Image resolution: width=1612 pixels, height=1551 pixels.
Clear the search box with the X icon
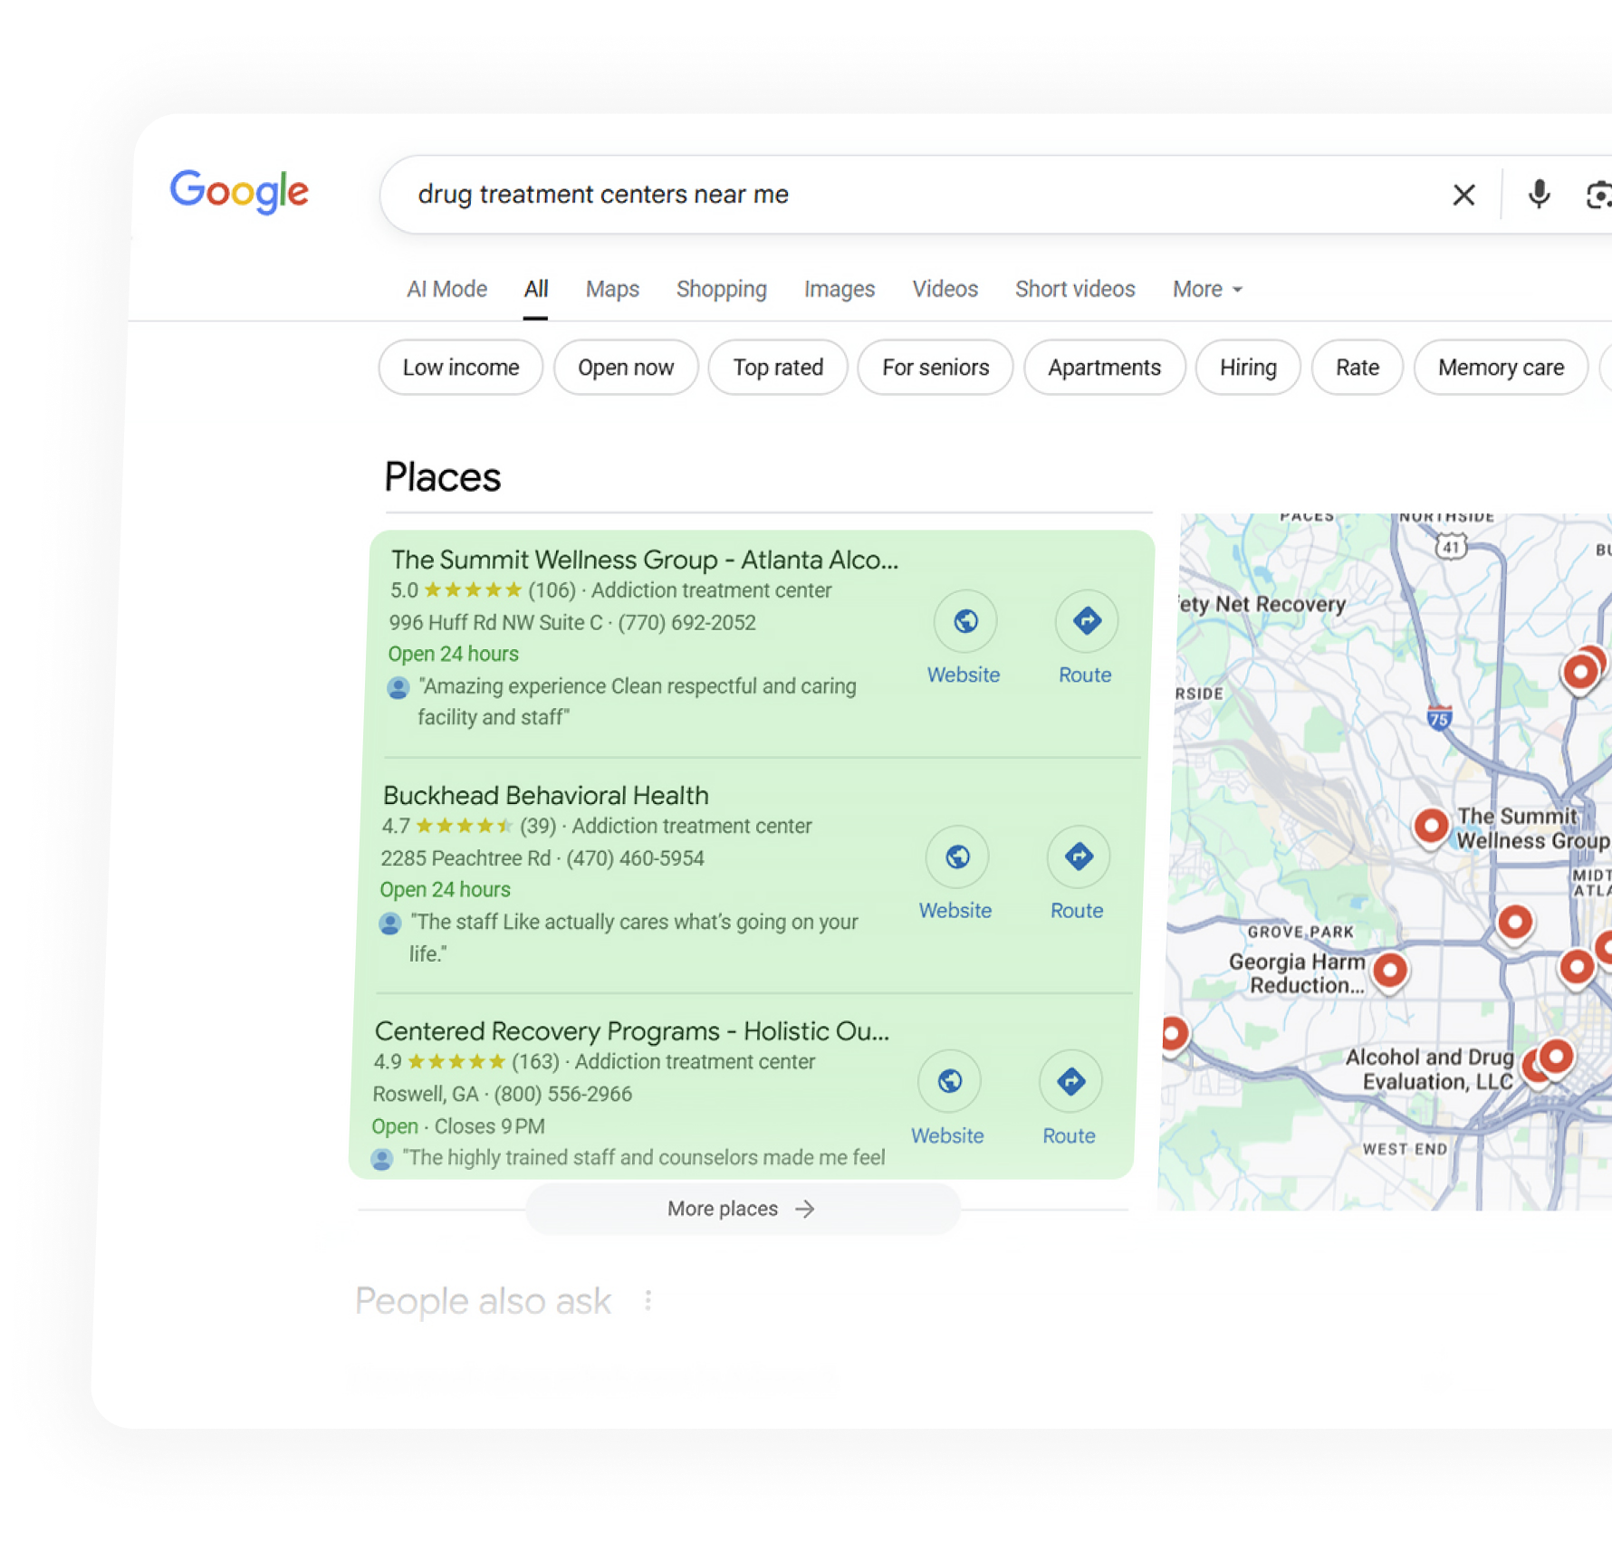pos(1463,195)
